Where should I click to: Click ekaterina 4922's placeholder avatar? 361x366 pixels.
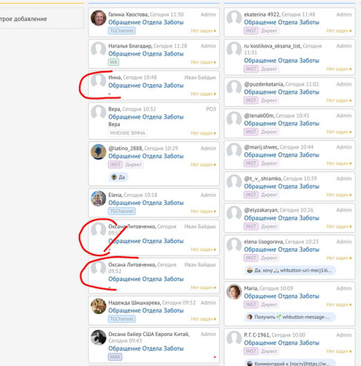point(234,18)
